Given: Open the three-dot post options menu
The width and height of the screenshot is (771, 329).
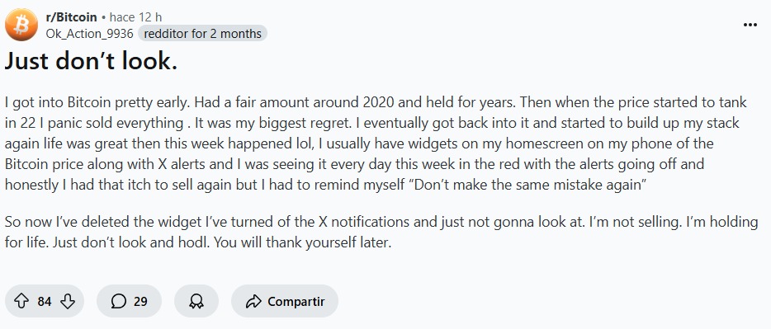Looking at the screenshot, I should click(750, 25).
